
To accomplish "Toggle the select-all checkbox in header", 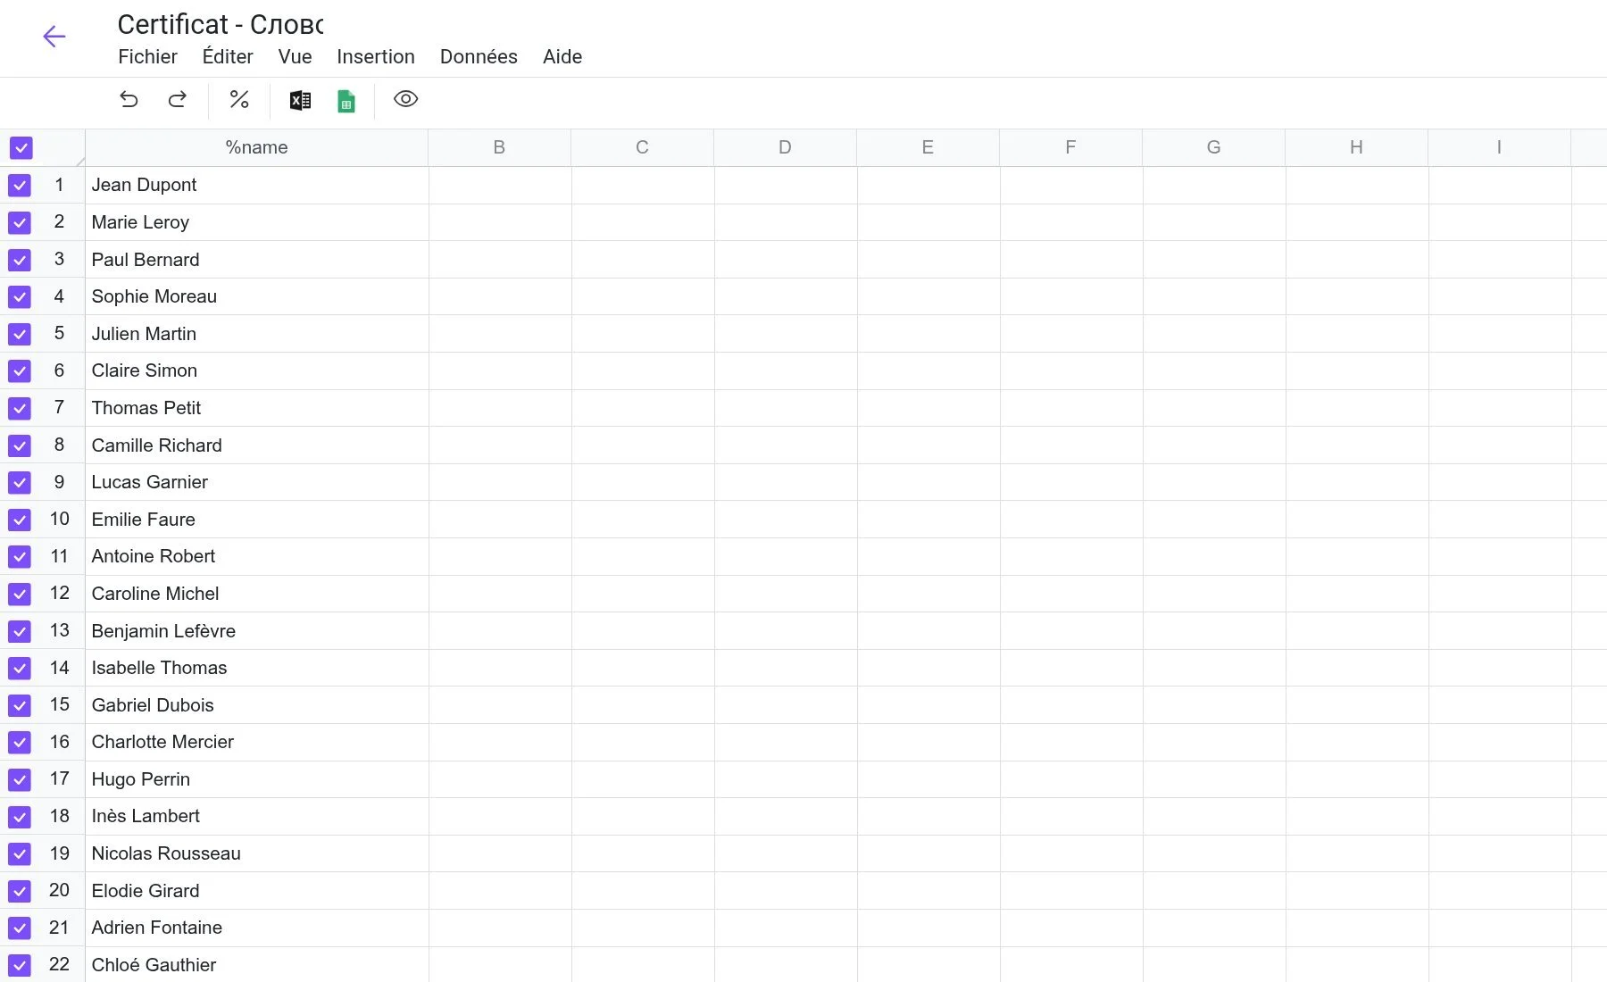I will [21, 147].
